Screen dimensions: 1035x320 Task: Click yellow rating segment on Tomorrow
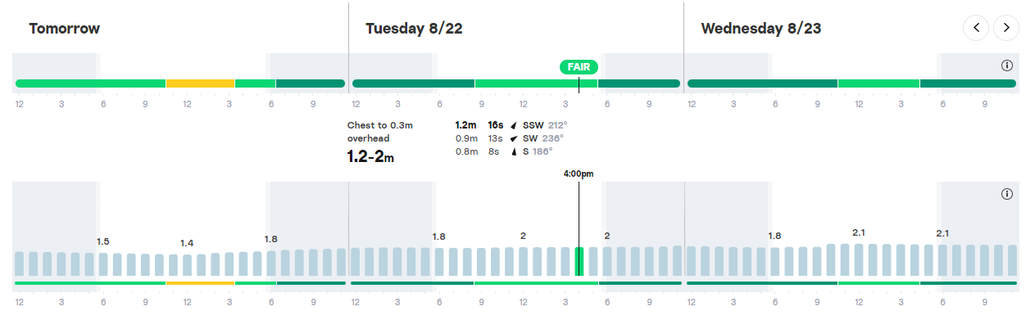pyautogui.click(x=201, y=83)
